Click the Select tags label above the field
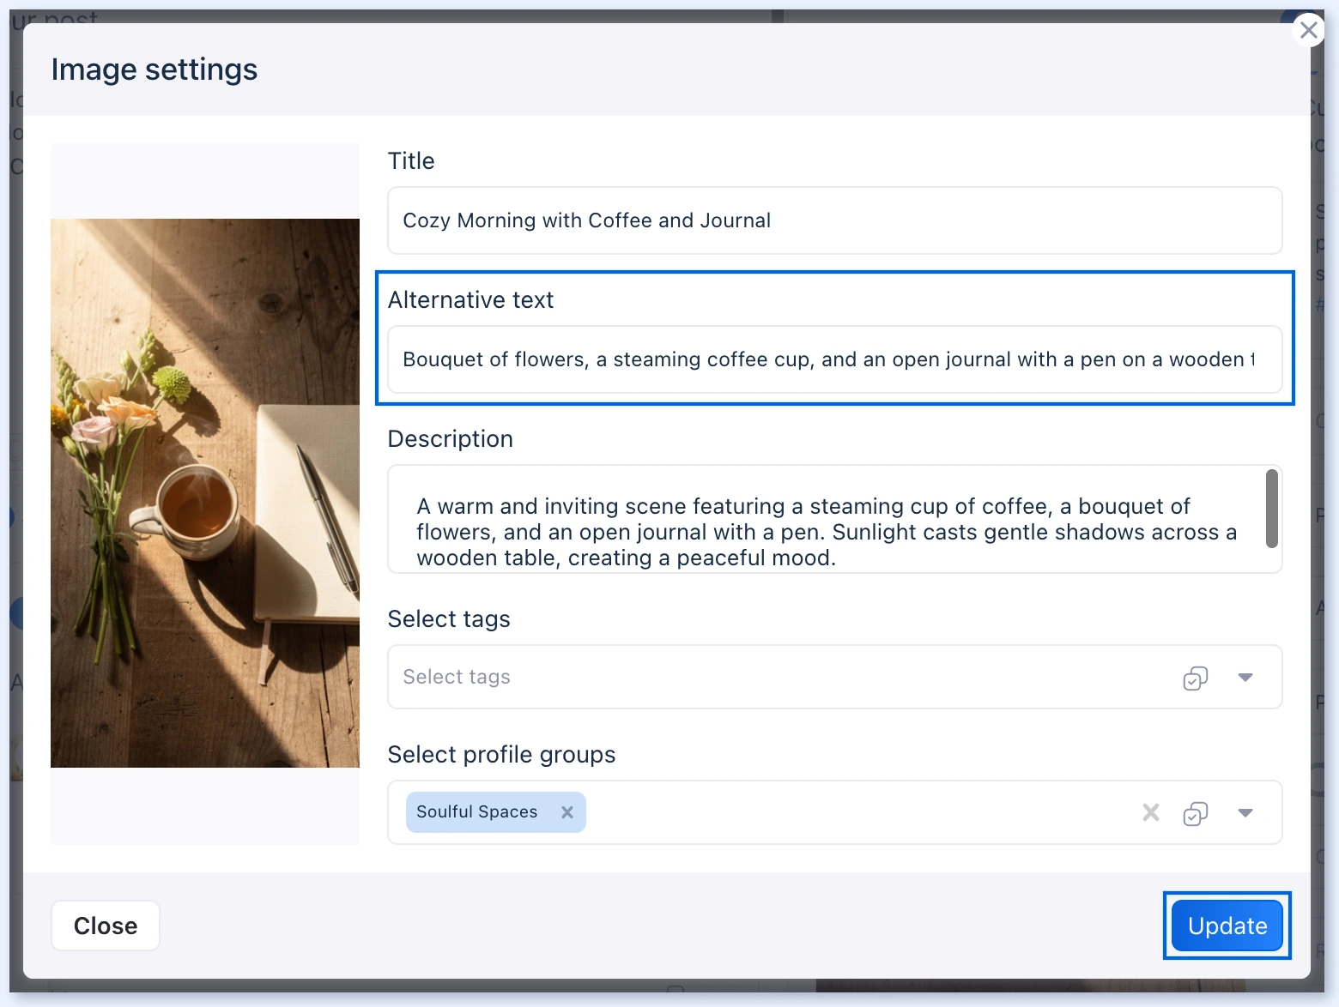 click(x=449, y=619)
